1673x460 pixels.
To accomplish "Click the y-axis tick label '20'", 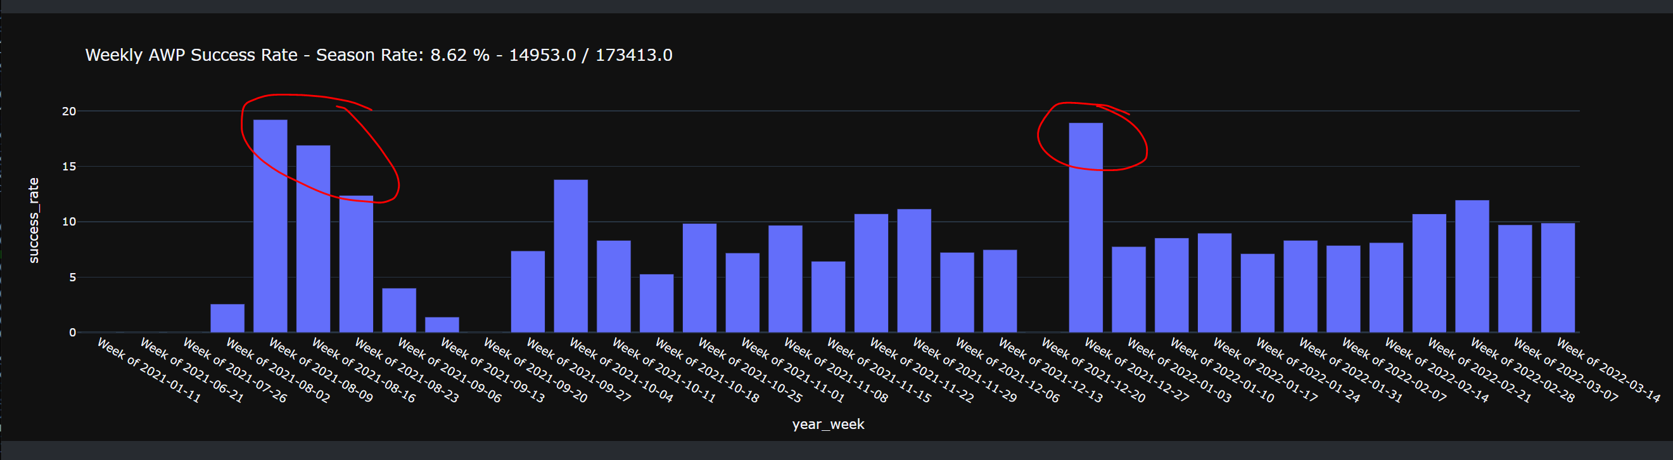I will pos(69,111).
